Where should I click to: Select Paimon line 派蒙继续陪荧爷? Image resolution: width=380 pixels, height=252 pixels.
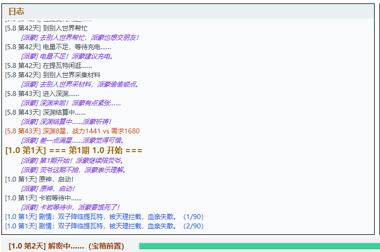(x=72, y=160)
